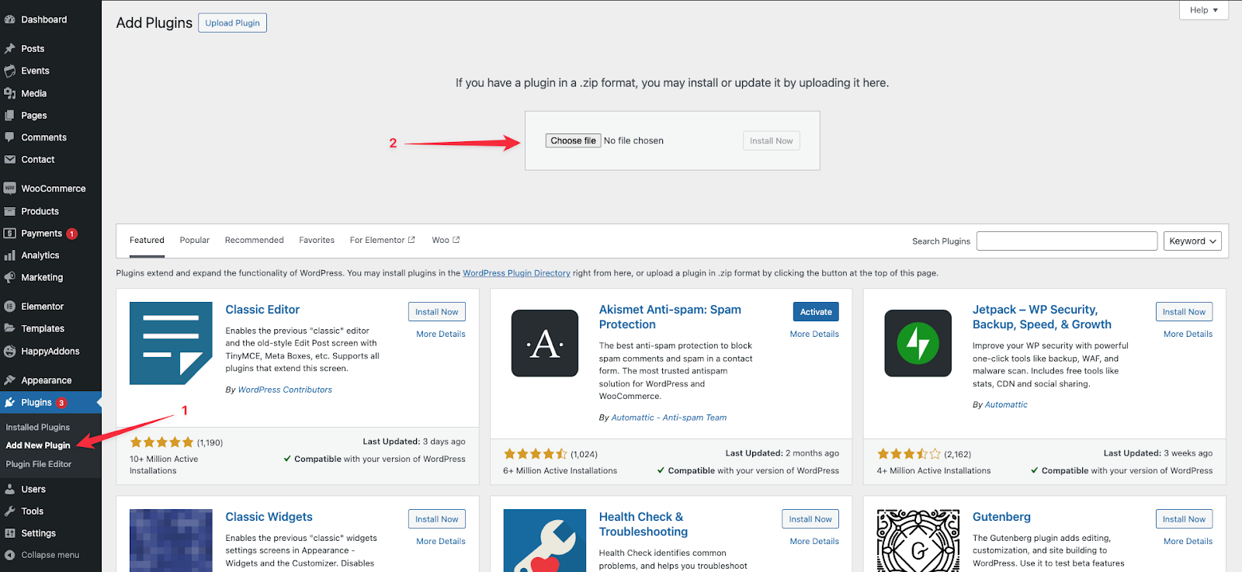Screen dimensions: 1242x572
Task: Focus the Search Plugins input field
Action: coord(1067,241)
